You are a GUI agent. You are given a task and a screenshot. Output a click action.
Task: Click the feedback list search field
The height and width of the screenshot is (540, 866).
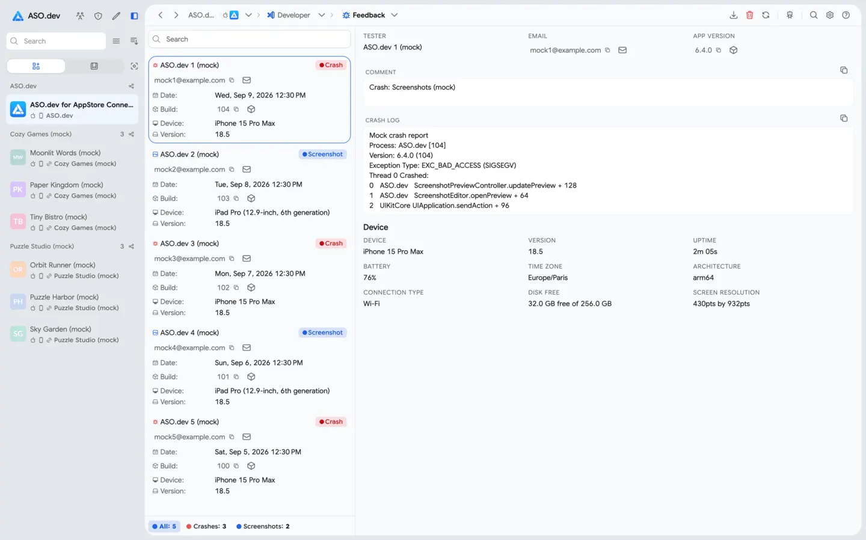pyautogui.click(x=250, y=39)
